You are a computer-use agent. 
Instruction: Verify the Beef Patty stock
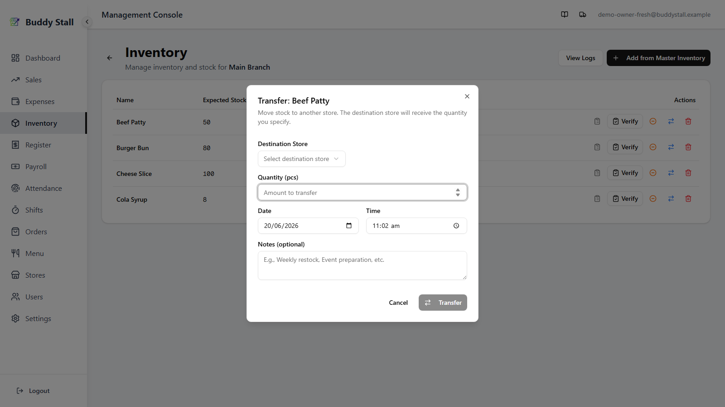point(625,121)
